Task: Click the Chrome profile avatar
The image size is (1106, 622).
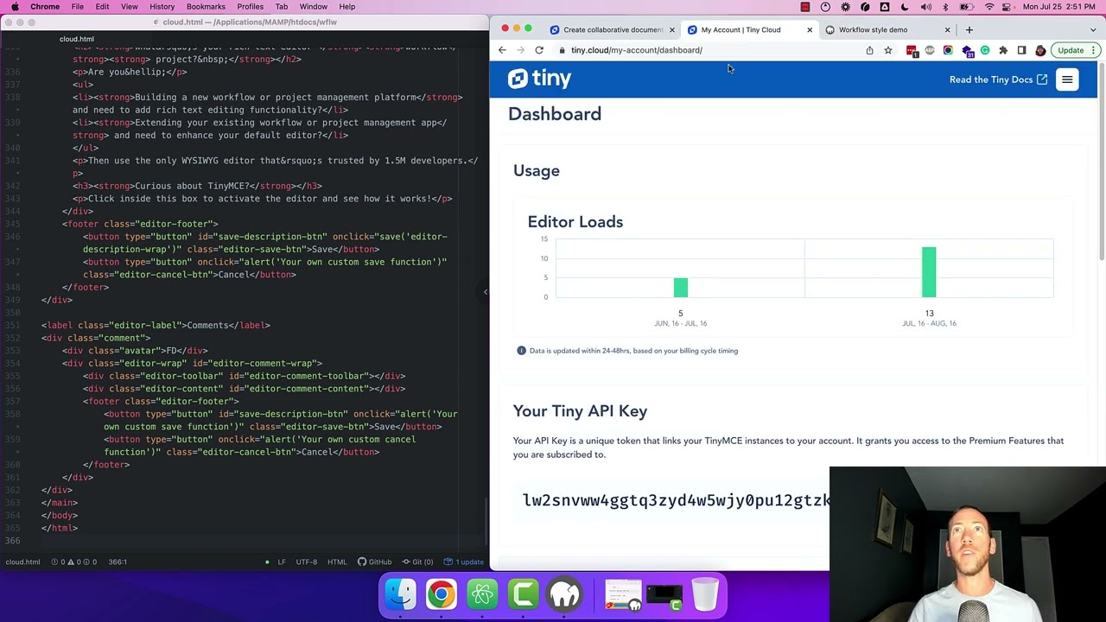Action: click(1040, 50)
